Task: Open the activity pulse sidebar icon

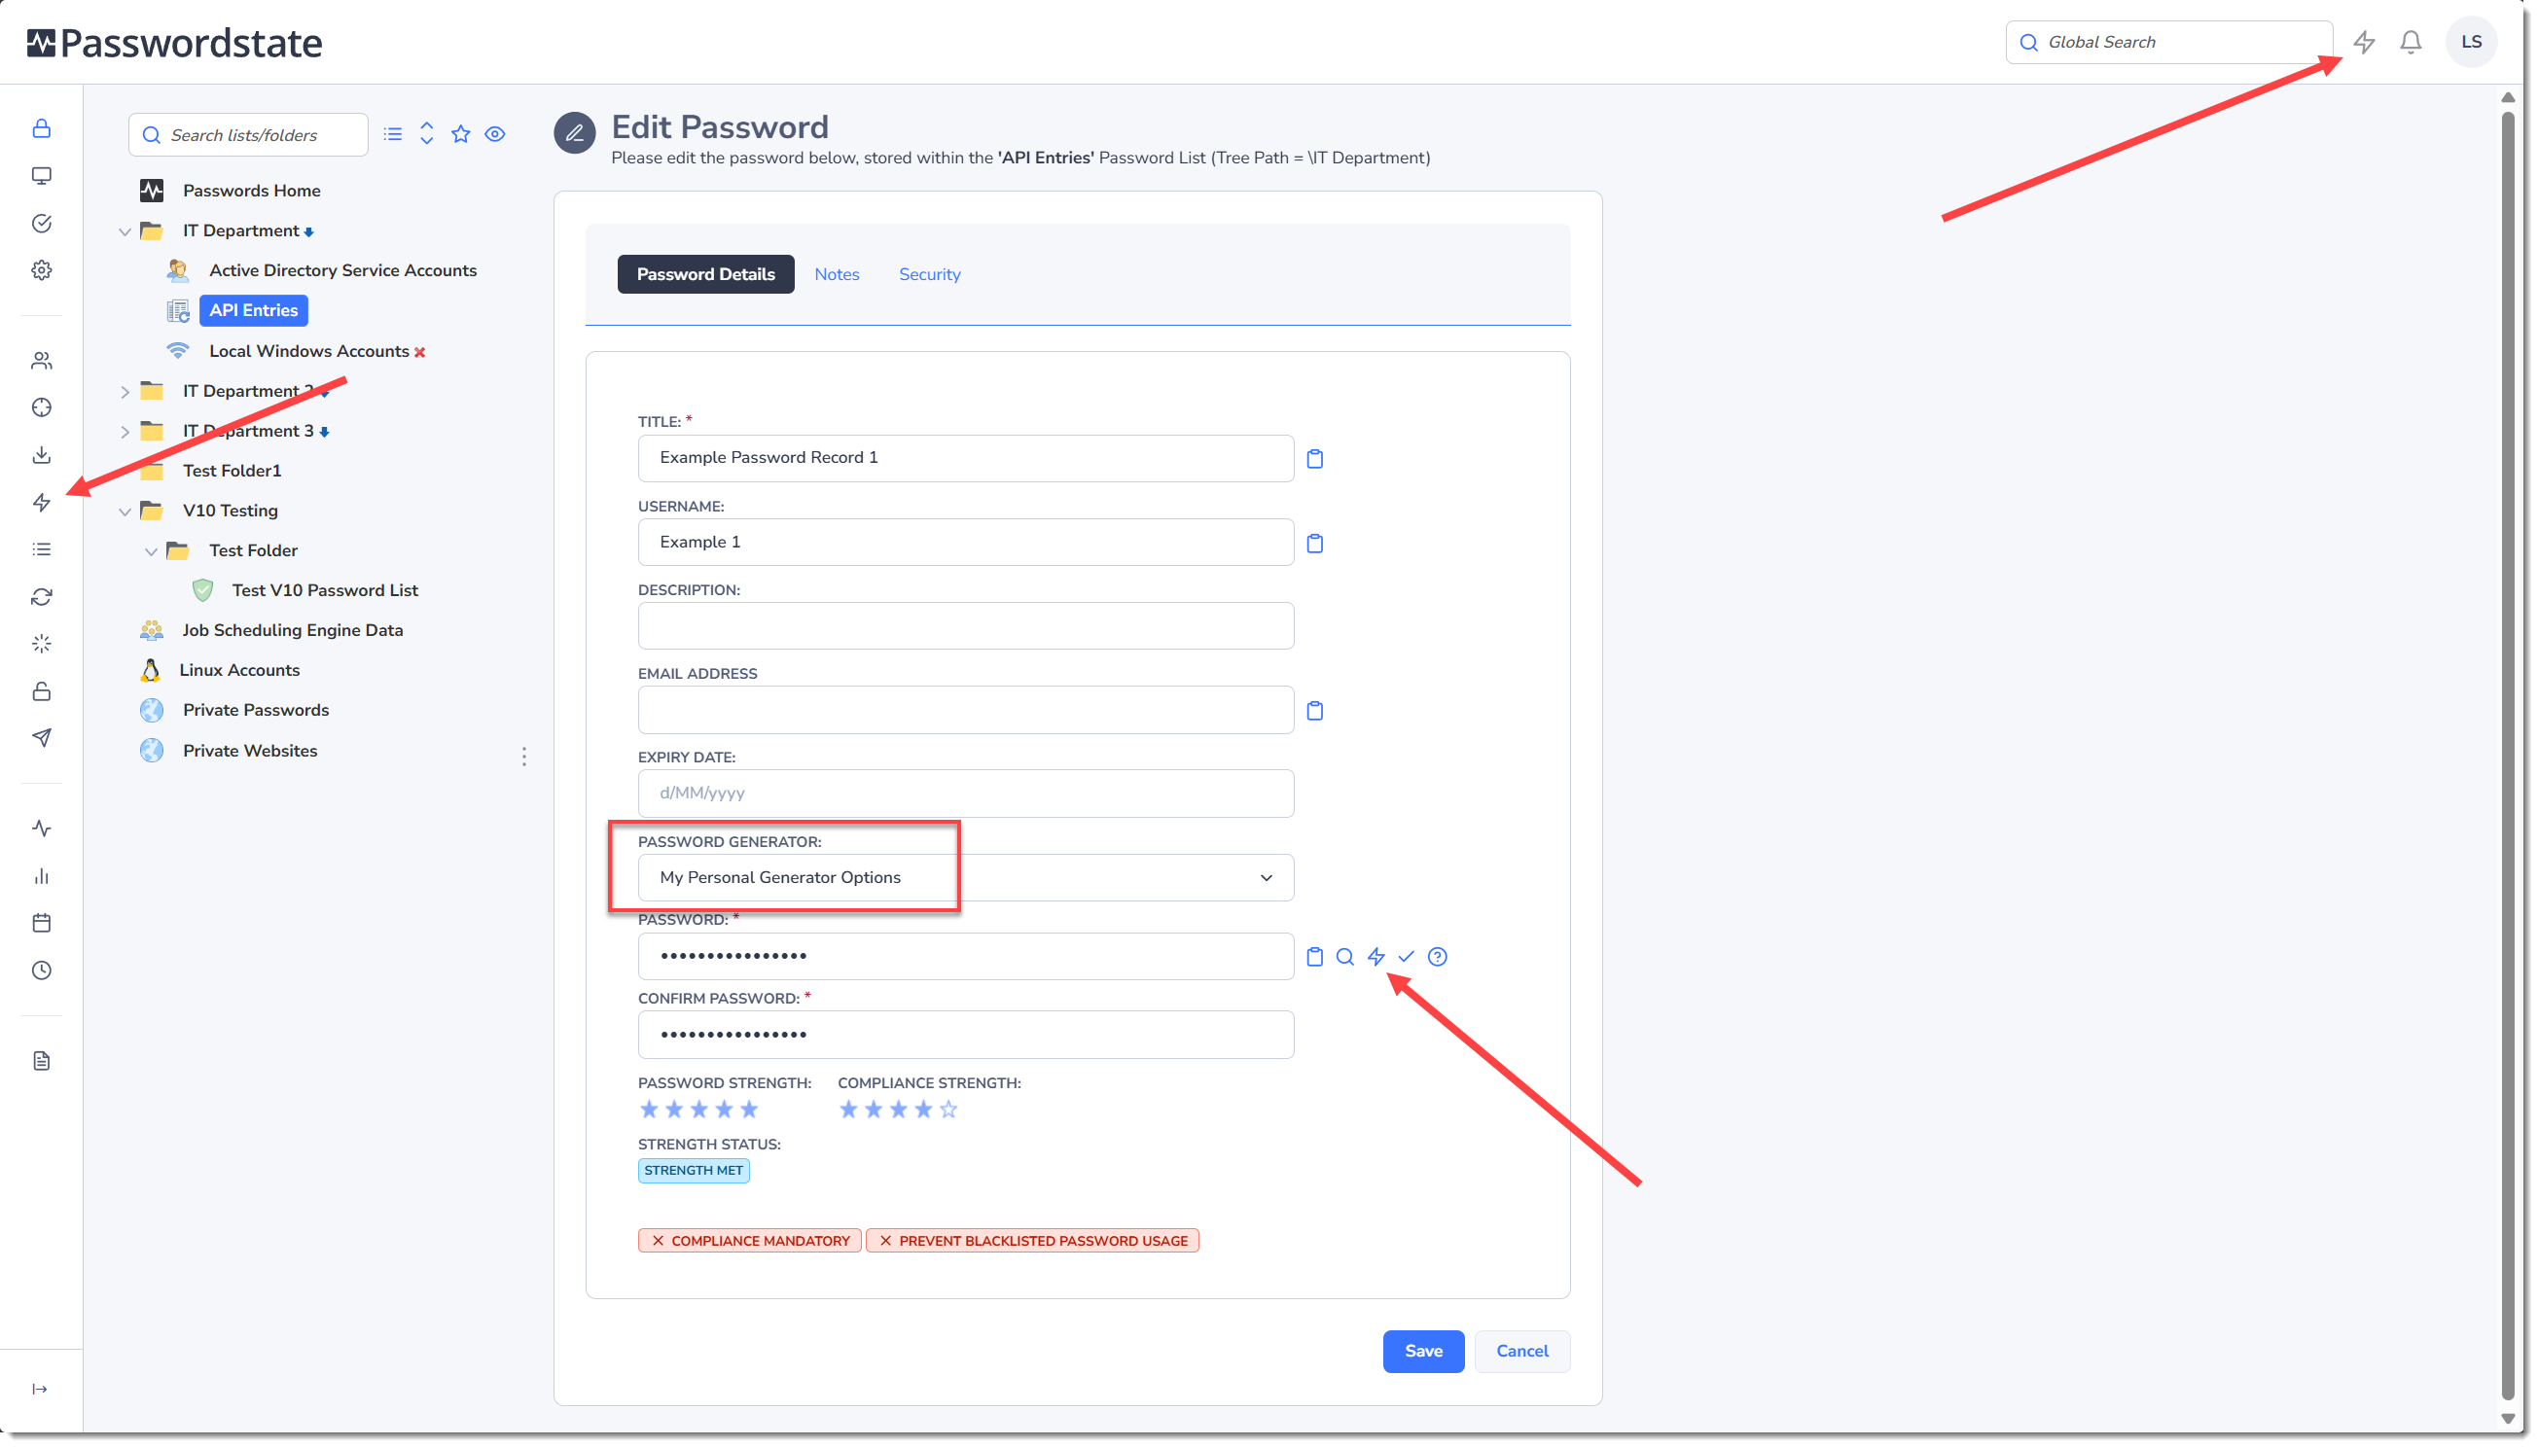Action: tap(42, 829)
